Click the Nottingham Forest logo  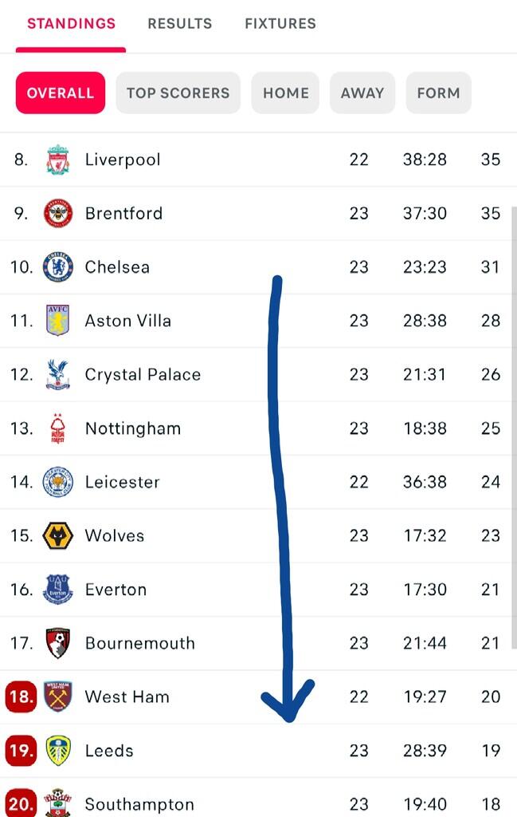pyautogui.click(x=57, y=428)
